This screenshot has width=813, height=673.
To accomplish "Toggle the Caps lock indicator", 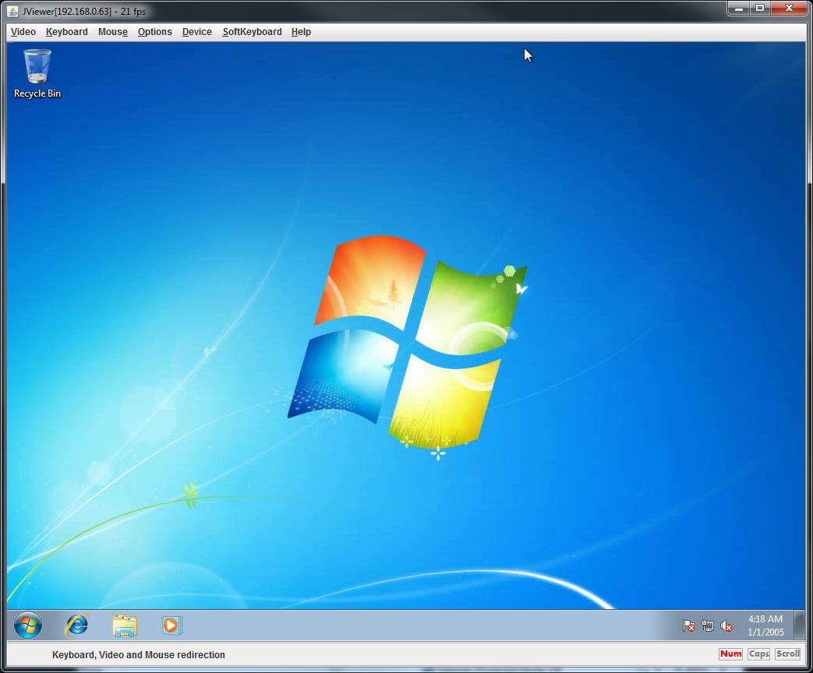I will [x=758, y=654].
